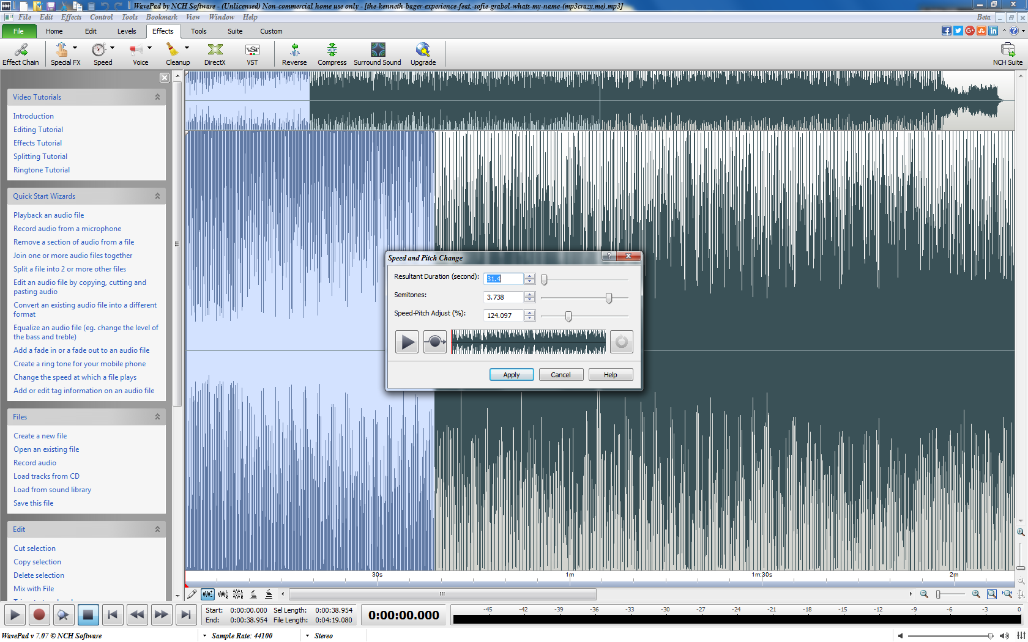Expand the Speed dropdown arrow
The image size is (1028, 642).
(112, 48)
